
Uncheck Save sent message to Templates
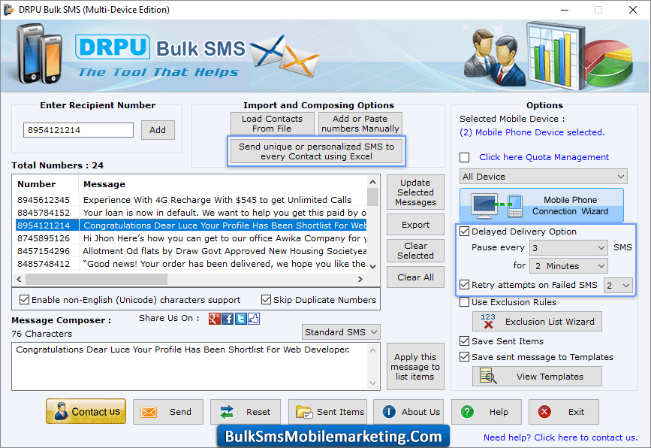pyautogui.click(x=465, y=357)
